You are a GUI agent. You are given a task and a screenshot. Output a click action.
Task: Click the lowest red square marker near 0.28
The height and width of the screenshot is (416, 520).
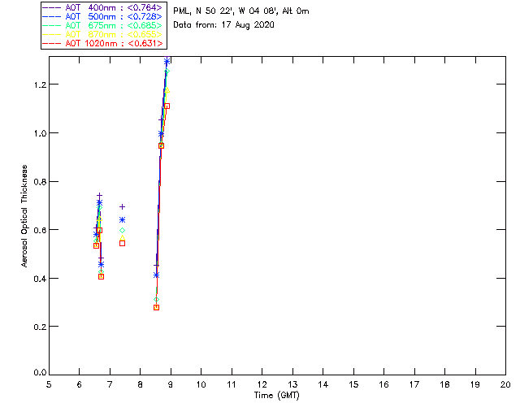point(156,307)
